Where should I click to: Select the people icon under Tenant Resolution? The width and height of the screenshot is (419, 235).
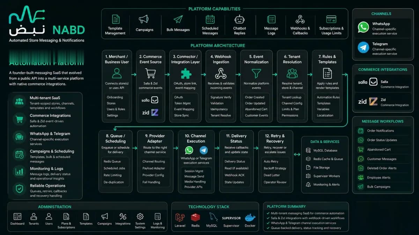292,73
